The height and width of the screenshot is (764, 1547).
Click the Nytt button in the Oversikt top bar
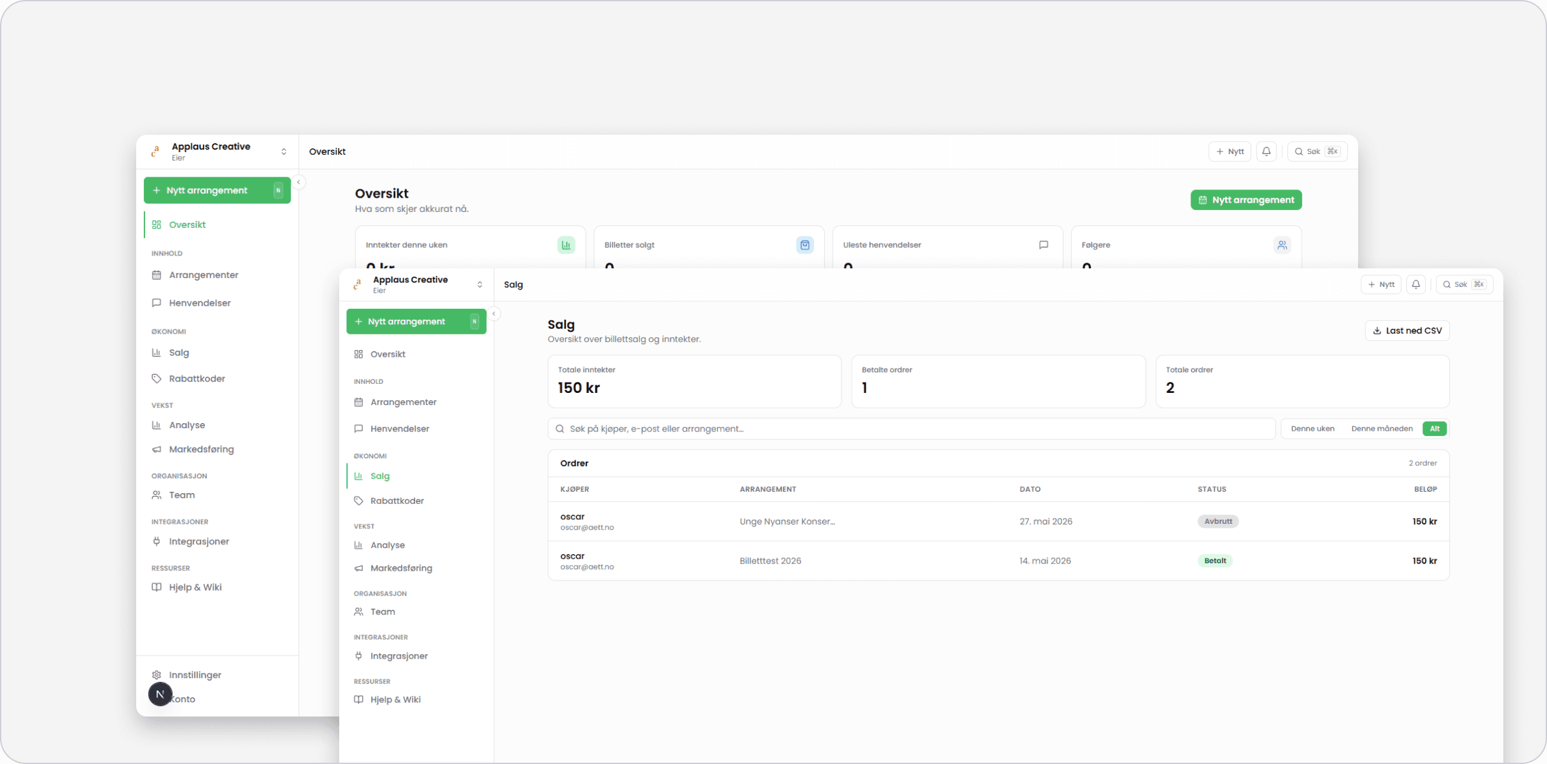(1230, 152)
